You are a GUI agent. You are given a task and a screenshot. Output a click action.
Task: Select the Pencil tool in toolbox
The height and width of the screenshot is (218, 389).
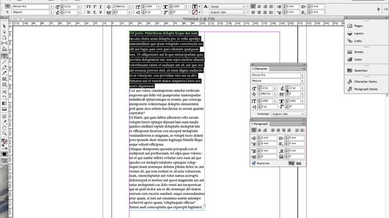4,73
